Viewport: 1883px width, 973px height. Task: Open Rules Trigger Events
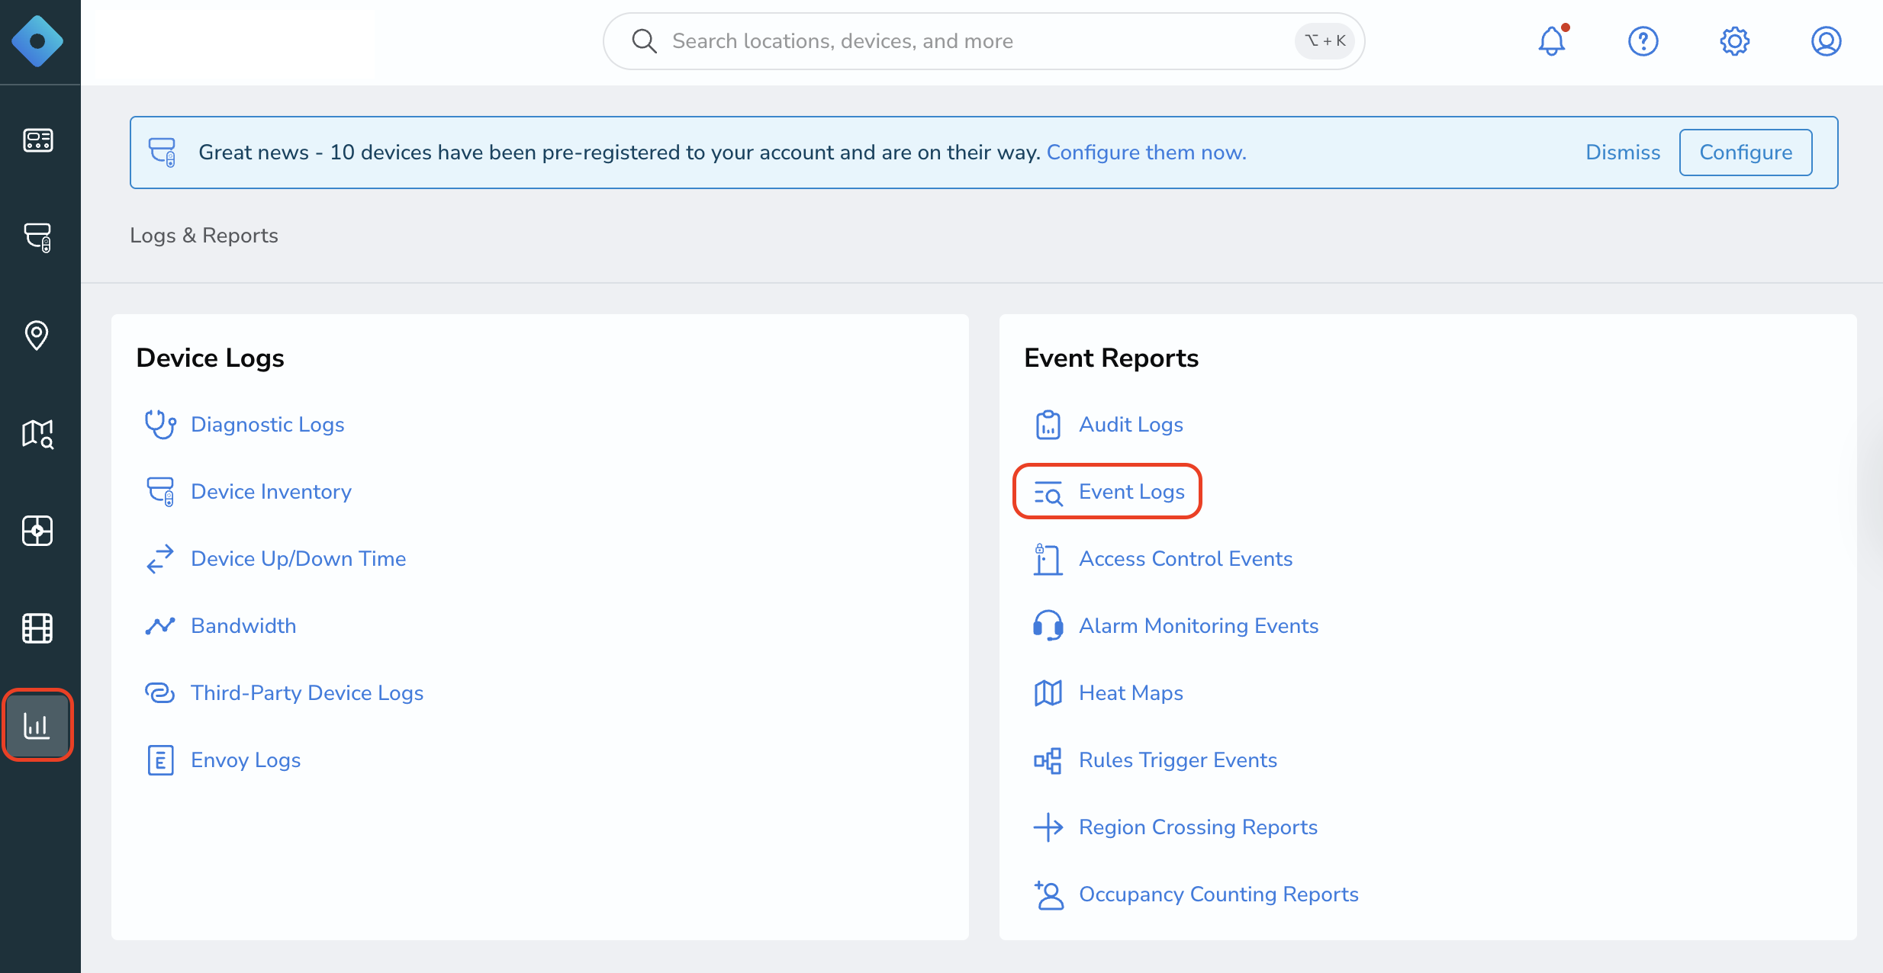click(x=1178, y=760)
